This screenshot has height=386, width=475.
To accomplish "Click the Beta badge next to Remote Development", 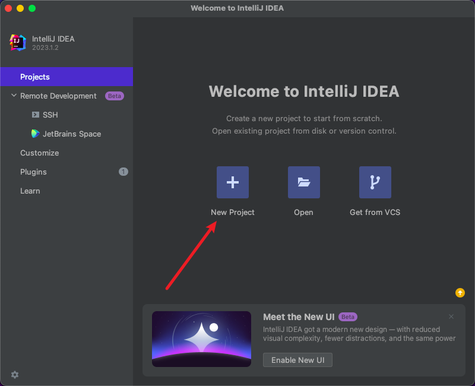I will point(115,96).
